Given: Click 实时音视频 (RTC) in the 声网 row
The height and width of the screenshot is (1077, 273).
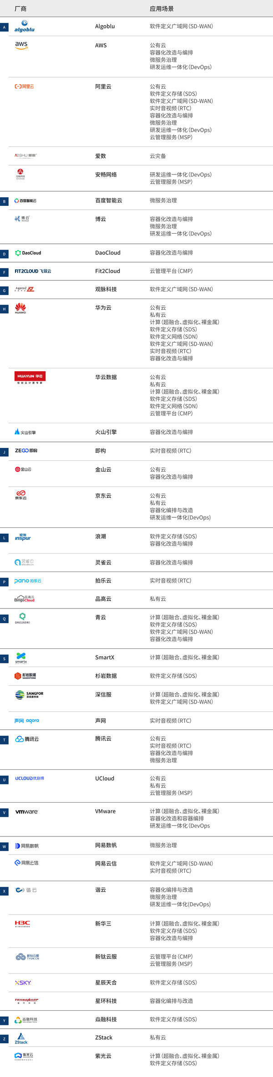Looking at the screenshot, I should [x=171, y=720].
